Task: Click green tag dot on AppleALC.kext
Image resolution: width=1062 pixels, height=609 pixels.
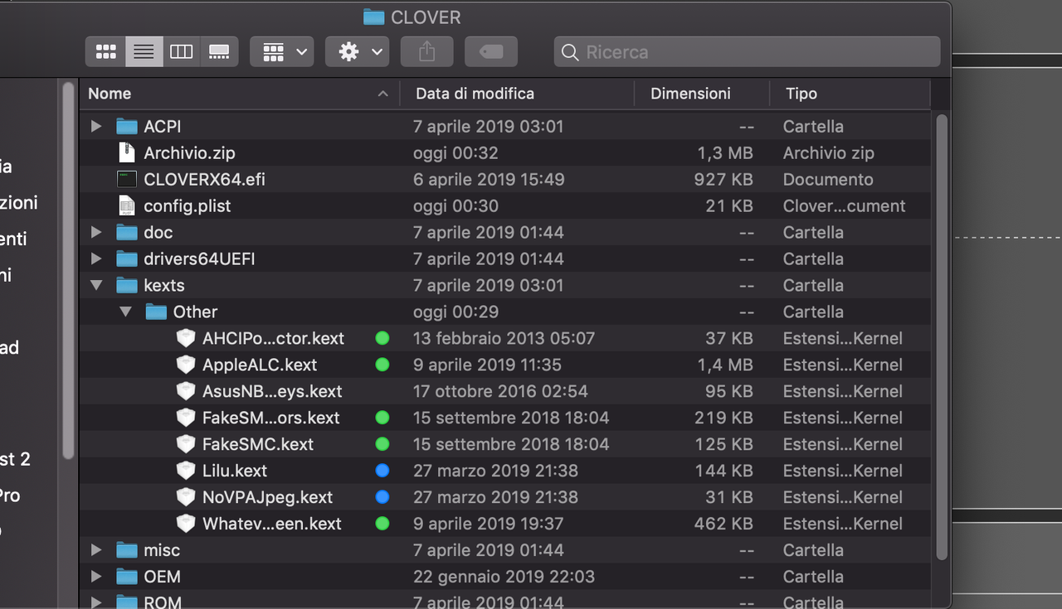Action: pyautogui.click(x=382, y=365)
